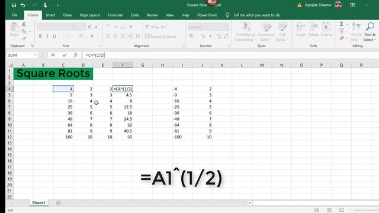Select cell containing 4.5
The width and height of the screenshot is (379, 213).
tap(123, 95)
